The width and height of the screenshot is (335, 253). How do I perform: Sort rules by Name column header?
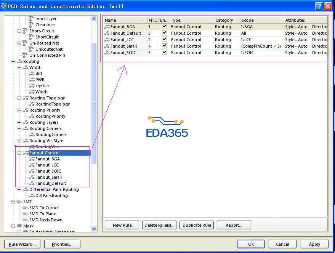click(125, 20)
